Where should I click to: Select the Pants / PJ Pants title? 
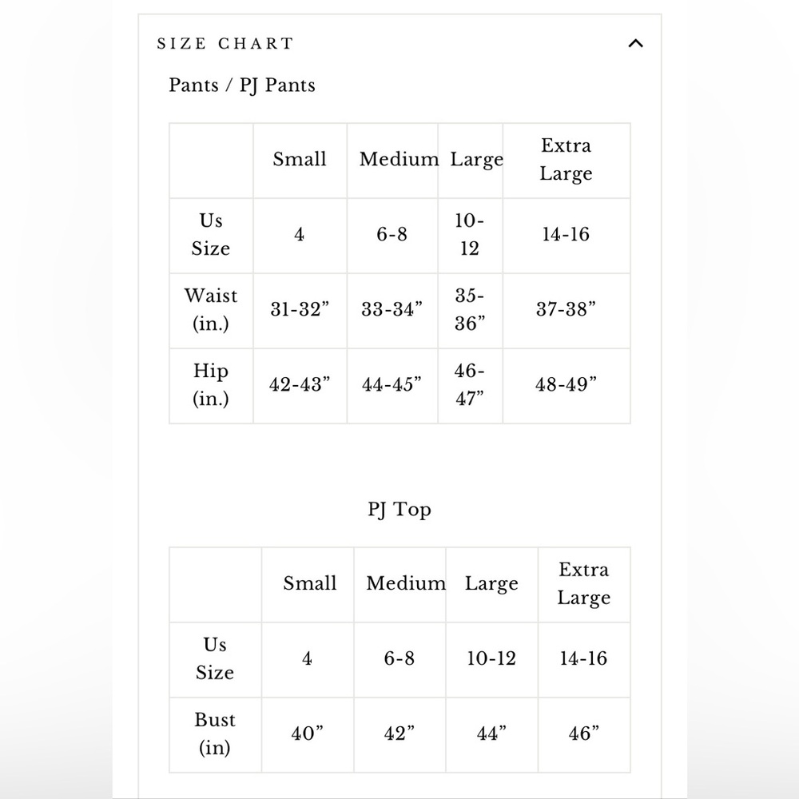coord(242,85)
